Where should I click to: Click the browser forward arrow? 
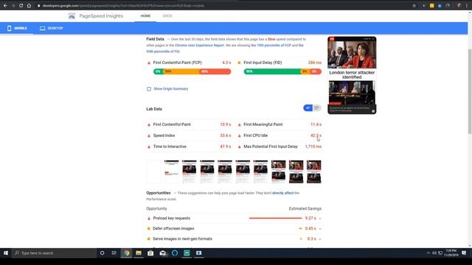[x=13, y=5]
